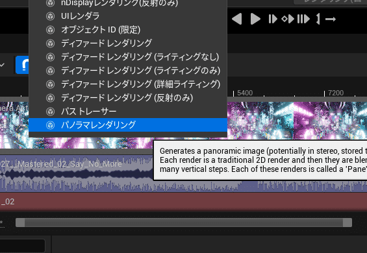Click the play reverse arrow button
Image resolution: width=367 pixels, height=253 pixels.
pos(236,19)
